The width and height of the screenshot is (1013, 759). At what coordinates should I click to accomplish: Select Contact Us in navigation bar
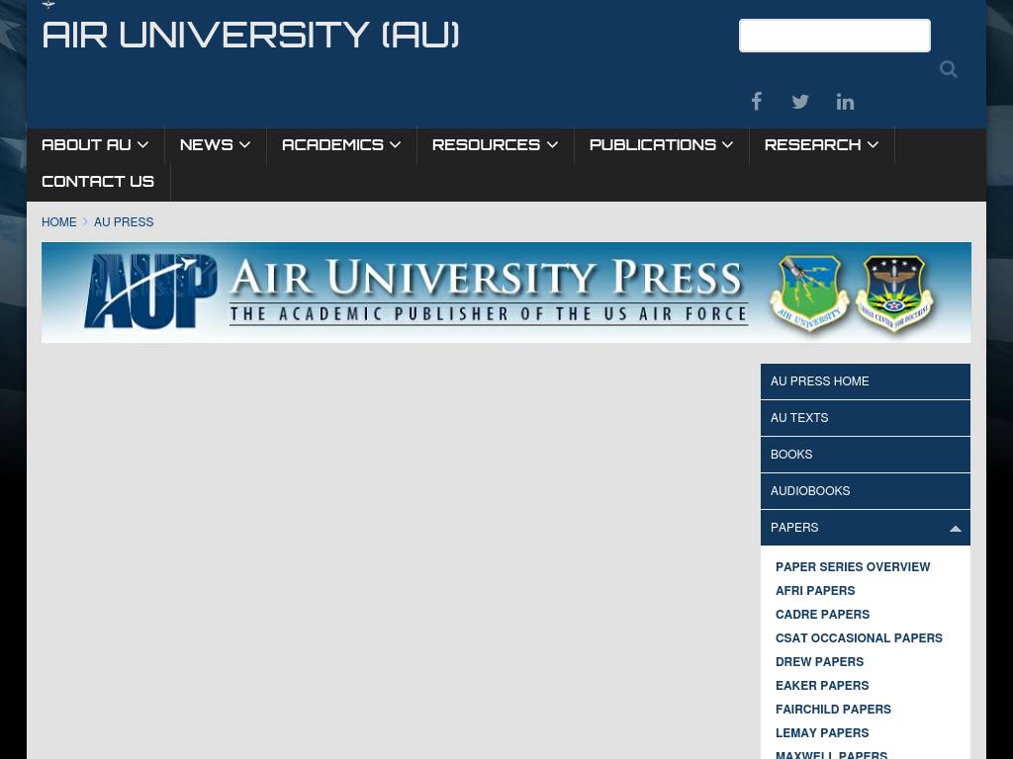pos(98,182)
